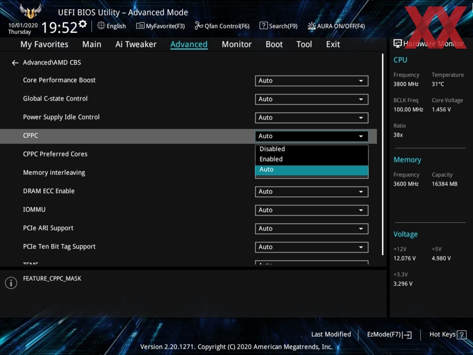Viewport: 473px width, 355px height.
Task: Select the Advanced tab
Action: pyautogui.click(x=189, y=45)
